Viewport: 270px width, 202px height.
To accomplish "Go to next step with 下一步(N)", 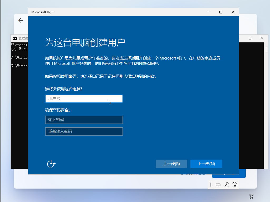I will [206, 164].
